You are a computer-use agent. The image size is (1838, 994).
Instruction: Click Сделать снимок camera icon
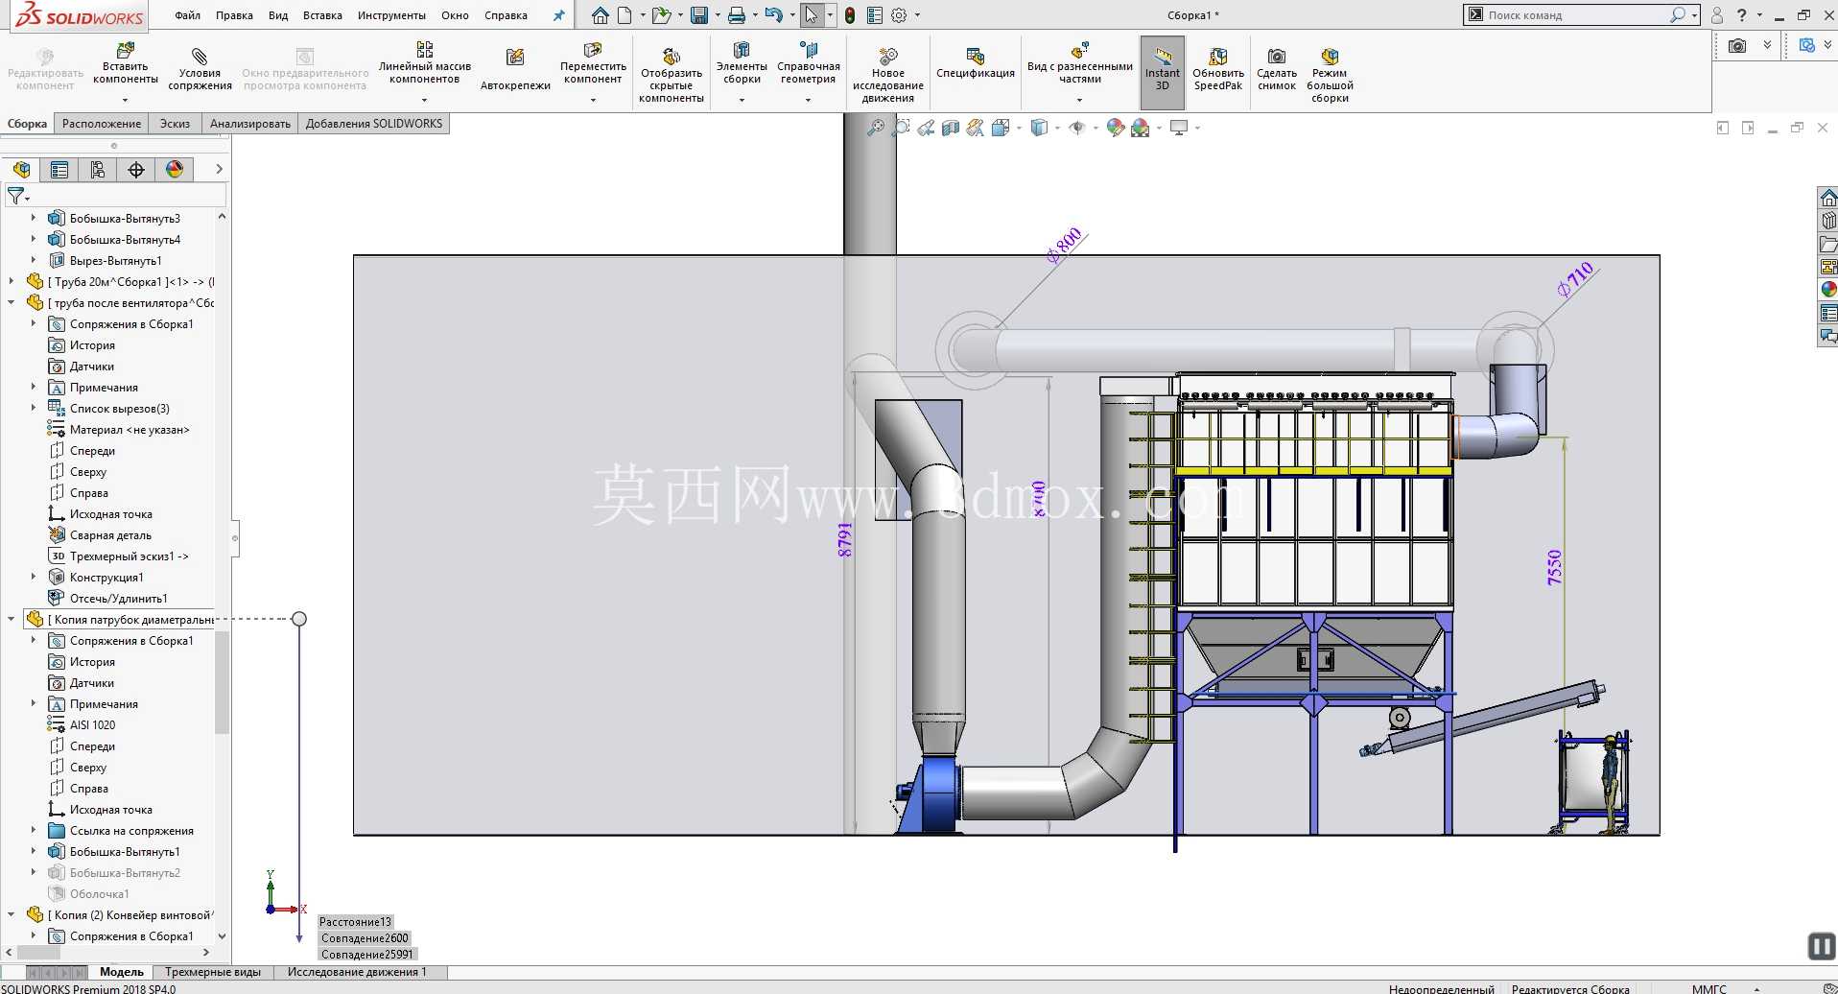tap(1277, 57)
